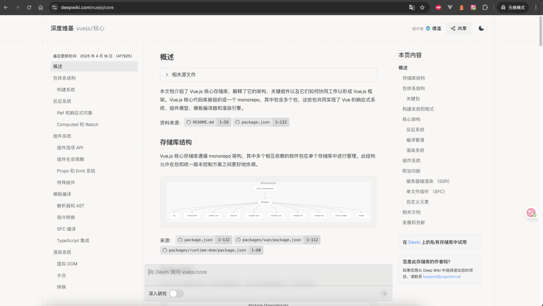This screenshot has width=543, height=306.
Task: Click the 德温 Devin logo link
Action: pyautogui.click(x=433, y=28)
